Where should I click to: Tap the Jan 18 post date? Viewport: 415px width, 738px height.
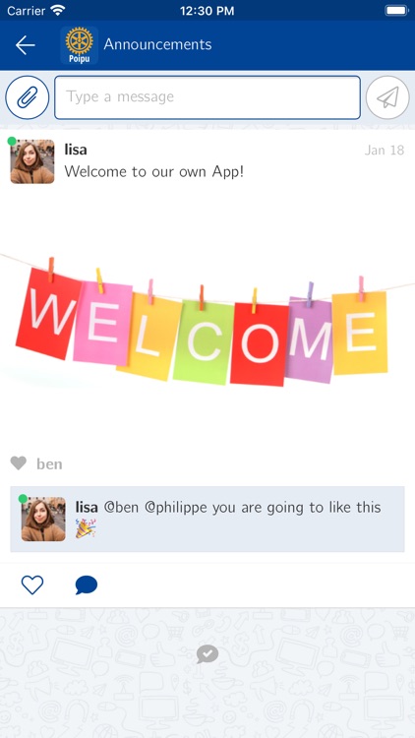click(385, 151)
